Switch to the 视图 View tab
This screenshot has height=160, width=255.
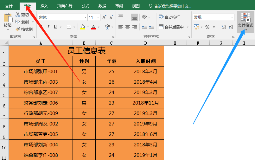click(136, 6)
